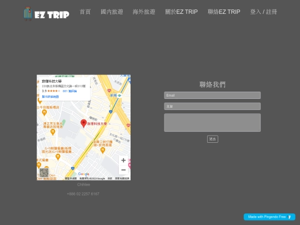The width and height of the screenshot is (300, 225).
Task: Go to 關於EZ TRIP page
Action: [x=181, y=12]
